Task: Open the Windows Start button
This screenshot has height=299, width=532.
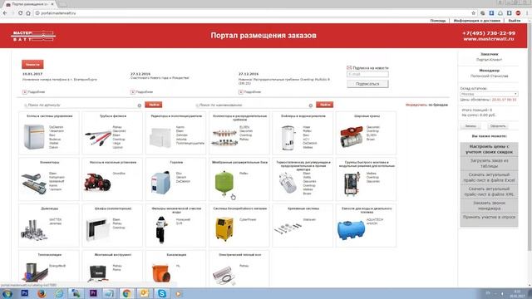Action: 7,293
